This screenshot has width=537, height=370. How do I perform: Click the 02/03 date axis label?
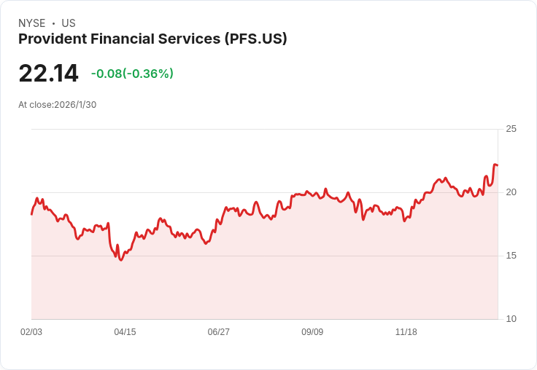(x=31, y=332)
